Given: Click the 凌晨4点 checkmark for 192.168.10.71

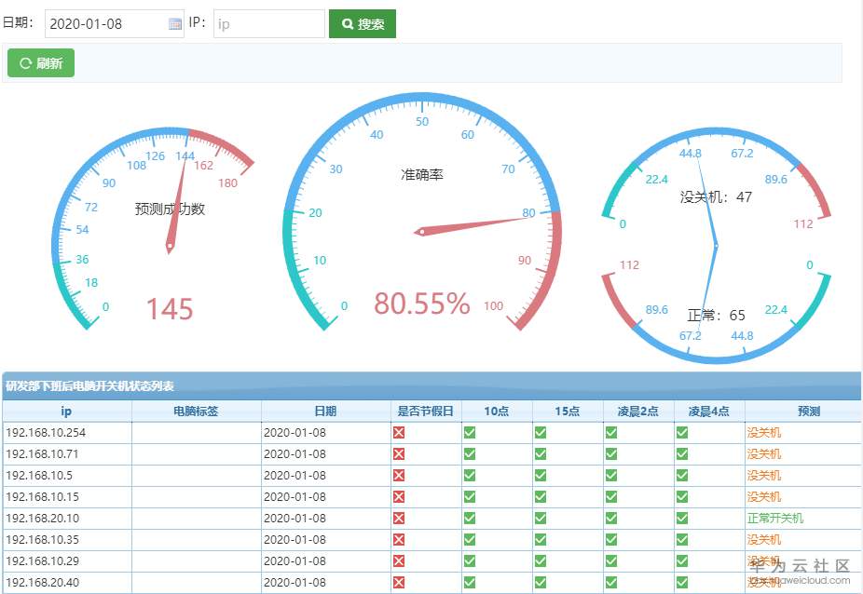Looking at the screenshot, I should (682, 453).
